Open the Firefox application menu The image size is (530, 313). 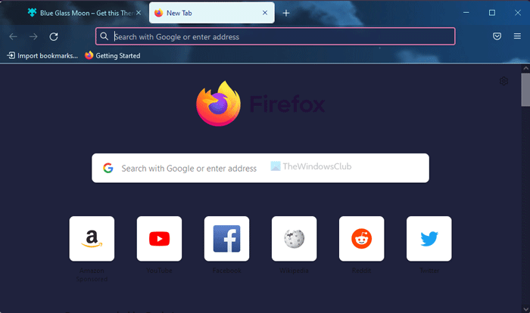[517, 36]
